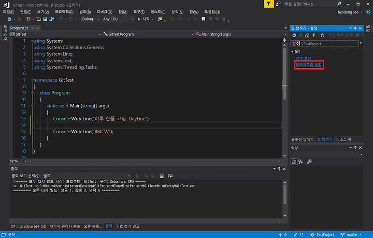Open the Main(string[] args) member dropdown
Screen dimensions: 373x238
click(x=241, y=34)
